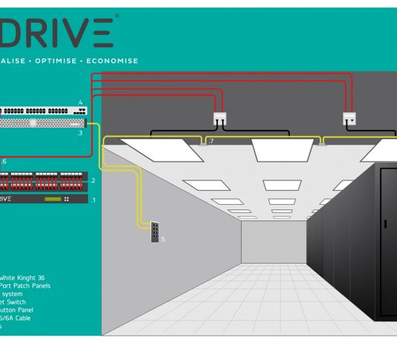Screen dimensions: 397x343
Task: Click the wall-mounted button panel labeled 5
Action: tap(155, 232)
